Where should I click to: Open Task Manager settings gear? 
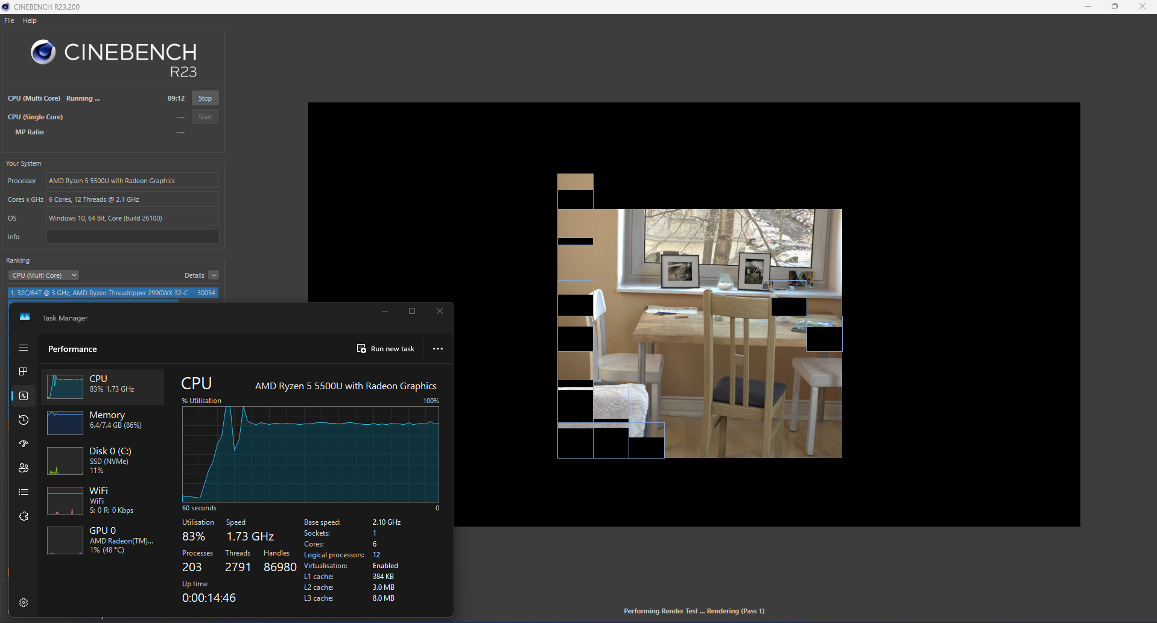point(24,603)
